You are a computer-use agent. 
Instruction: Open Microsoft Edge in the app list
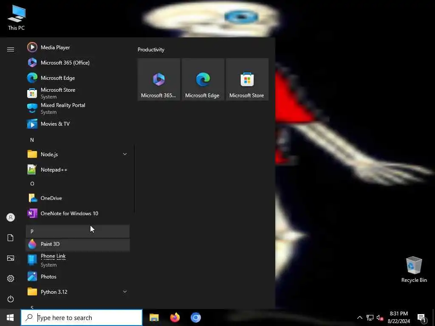(78, 78)
